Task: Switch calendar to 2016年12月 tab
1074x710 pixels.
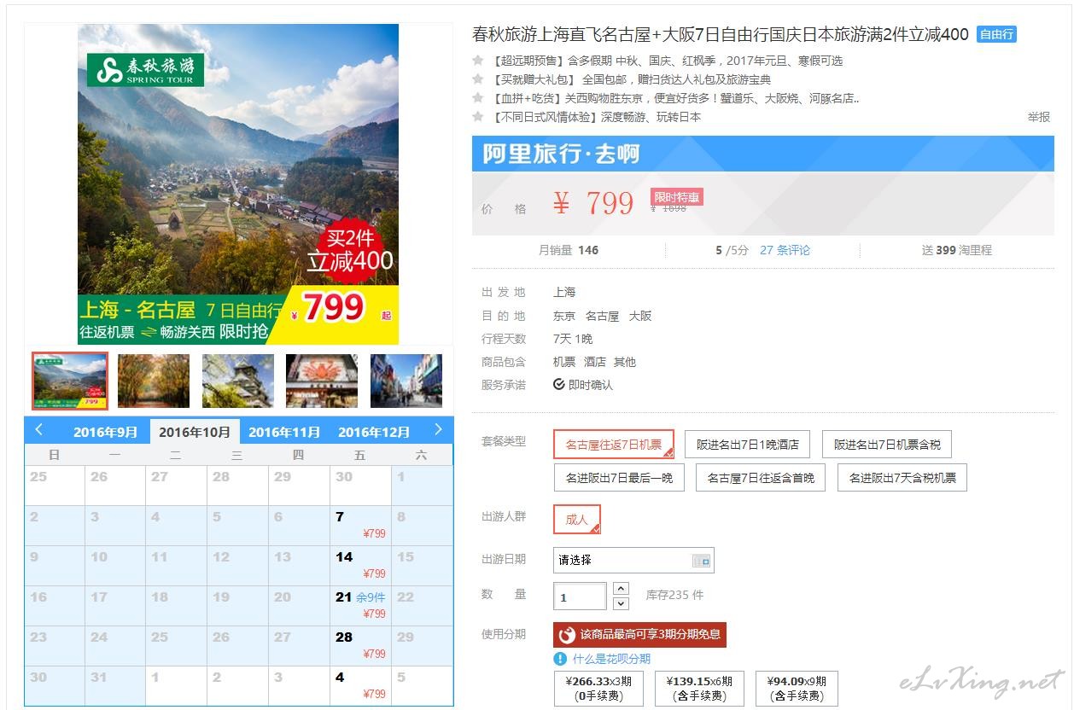Action: click(x=374, y=432)
